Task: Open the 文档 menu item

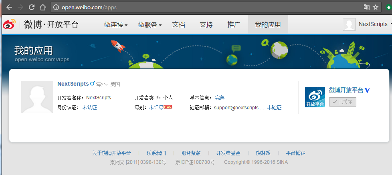Action: pos(178,25)
